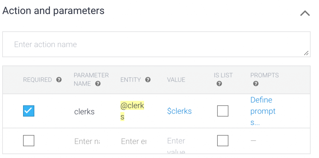Screen dimensions: 319x158
Task: Click the help icon beside PARAMETER NAME
Action: pyautogui.click(x=98, y=84)
